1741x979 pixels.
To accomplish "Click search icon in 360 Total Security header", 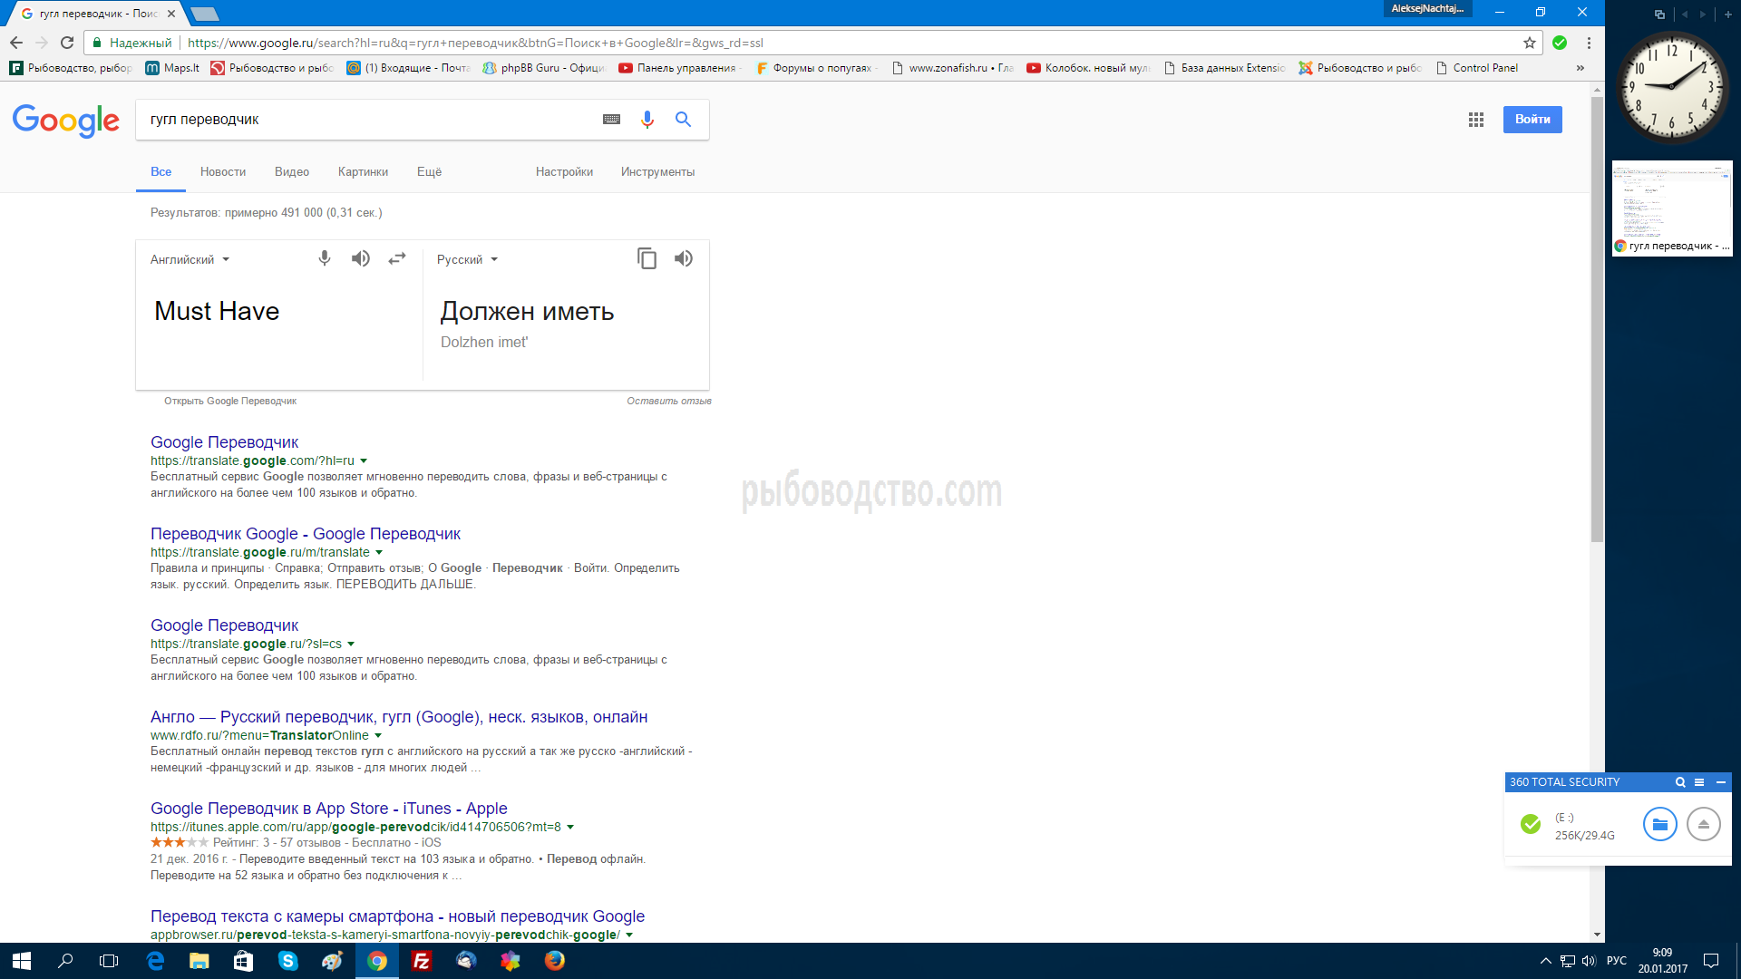I will (1680, 782).
